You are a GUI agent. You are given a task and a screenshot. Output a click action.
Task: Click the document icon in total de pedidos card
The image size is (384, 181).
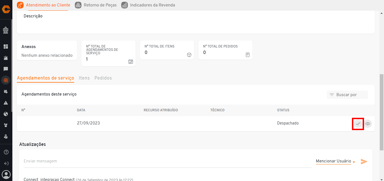pyautogui.click(x=248, y=55)
